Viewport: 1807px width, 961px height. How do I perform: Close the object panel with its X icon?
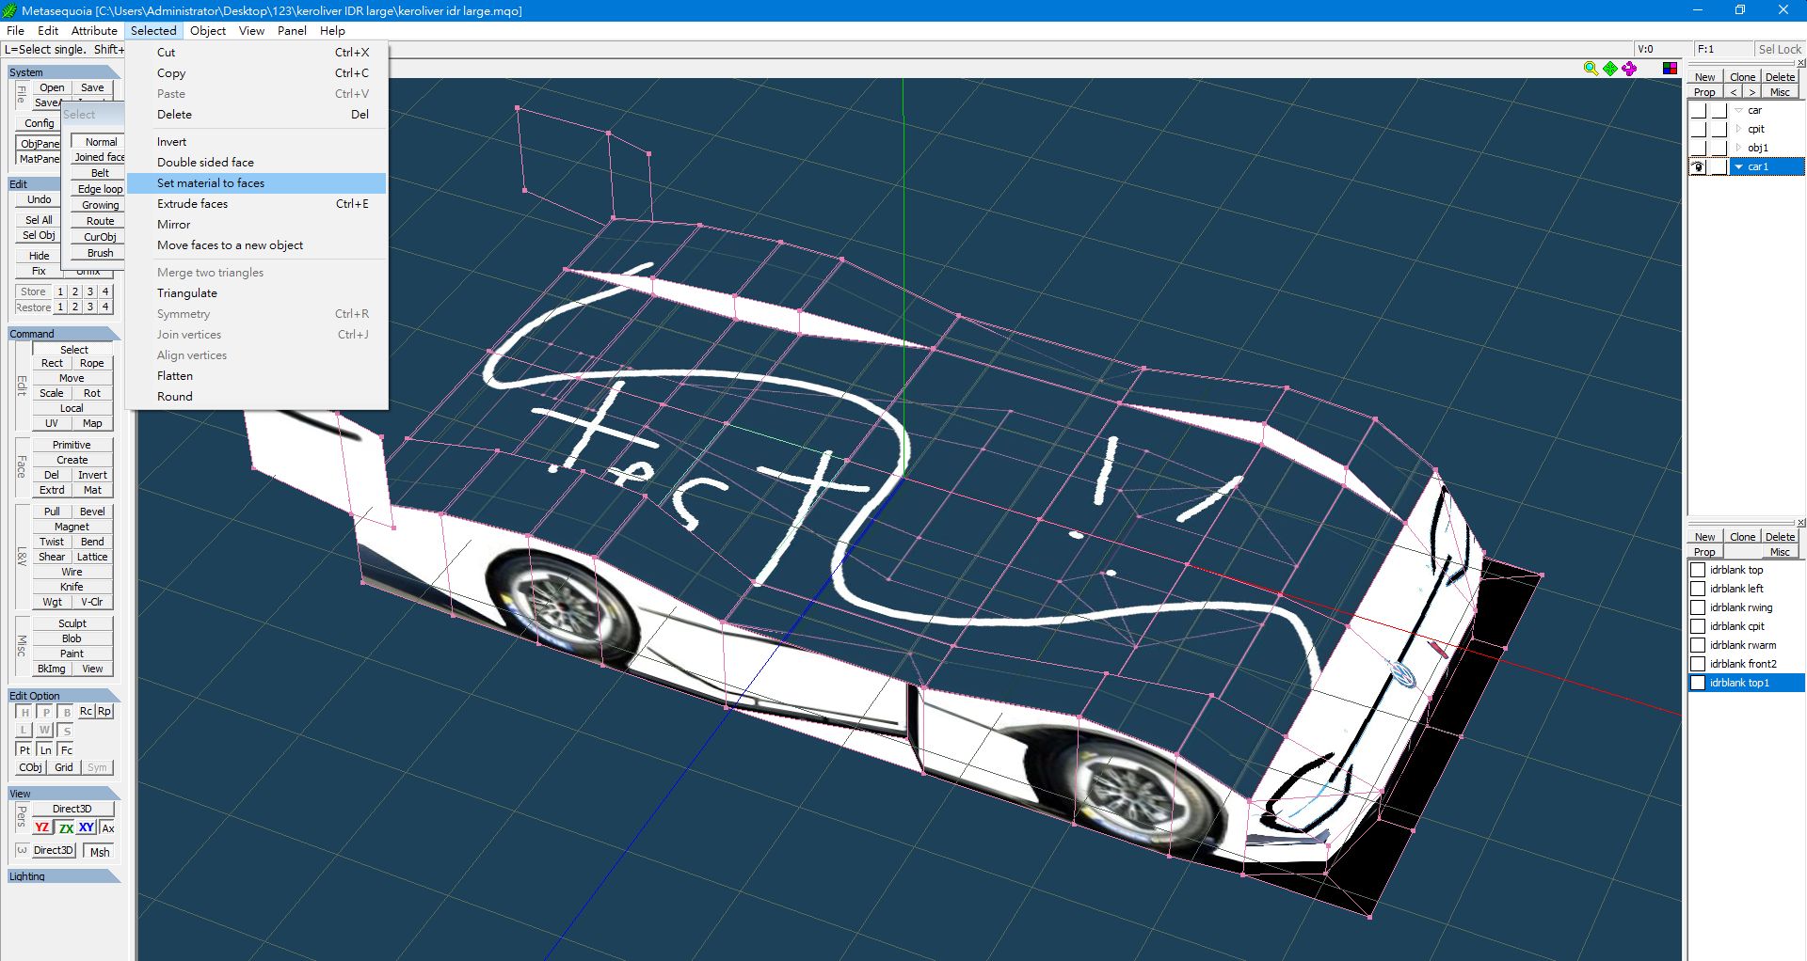point(1801,63)
